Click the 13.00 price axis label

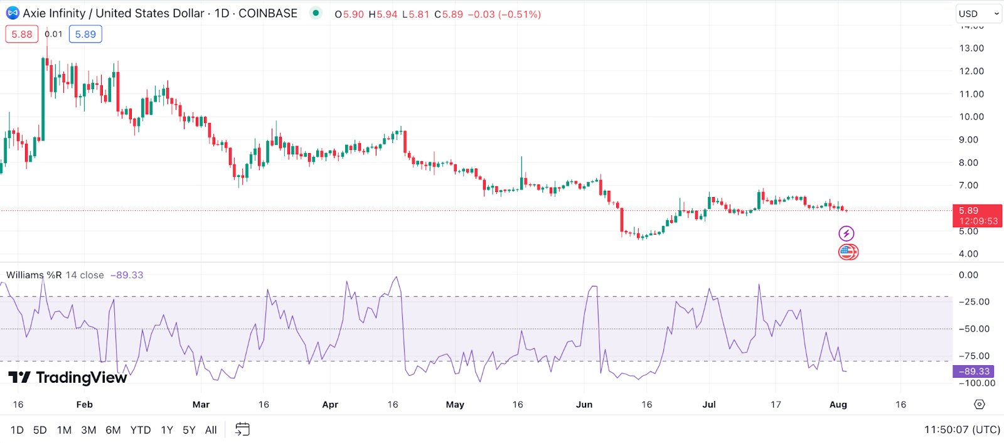(971, 48)
